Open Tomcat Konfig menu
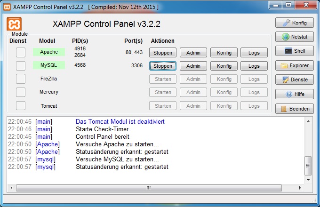 point(224,106)
